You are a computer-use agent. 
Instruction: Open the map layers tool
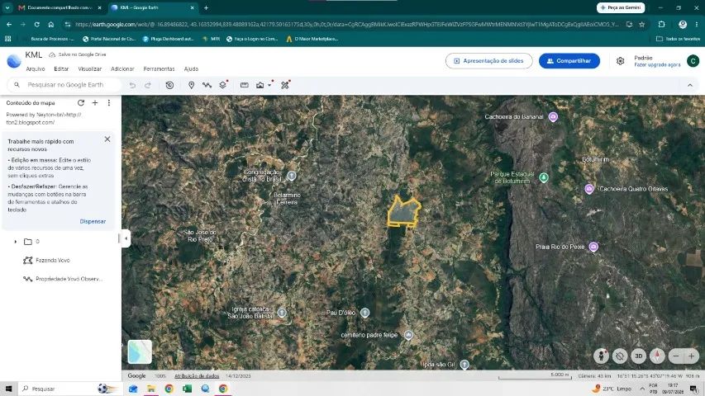tap(223, 85)
